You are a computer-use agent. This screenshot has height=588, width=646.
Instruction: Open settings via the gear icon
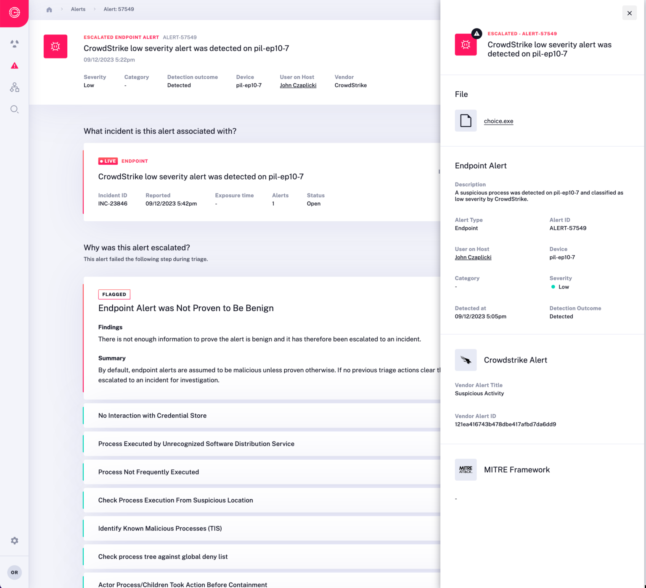[14, 540]
